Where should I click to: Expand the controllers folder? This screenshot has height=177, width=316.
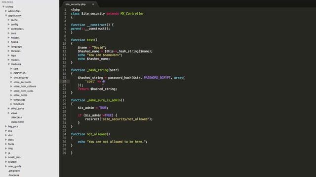point(9,29)
